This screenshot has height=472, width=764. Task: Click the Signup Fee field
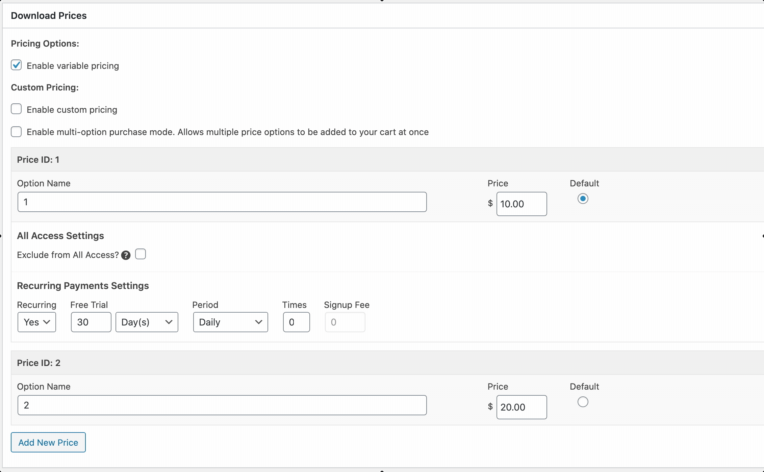pos(345,322)
